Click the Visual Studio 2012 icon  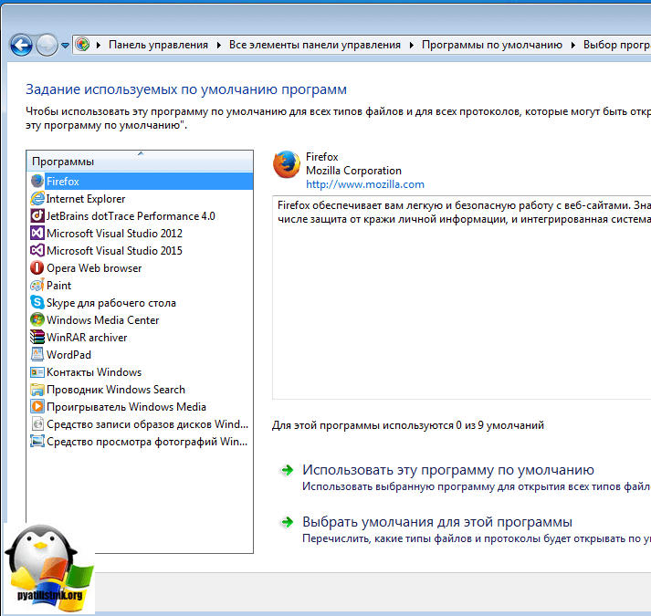click(37, 234)
